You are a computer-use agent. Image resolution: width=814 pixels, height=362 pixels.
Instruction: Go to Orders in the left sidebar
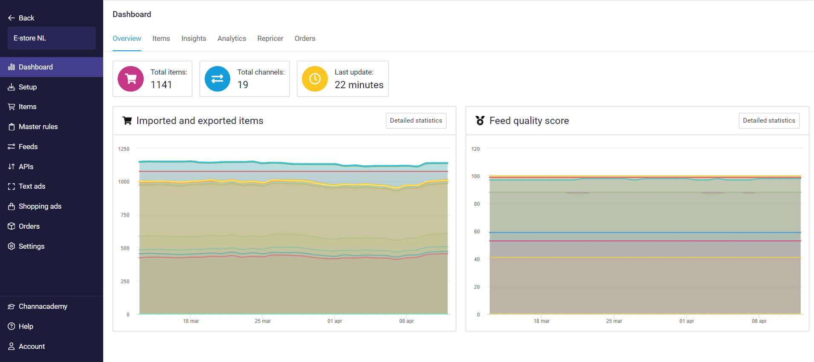(x=29, y=226)
